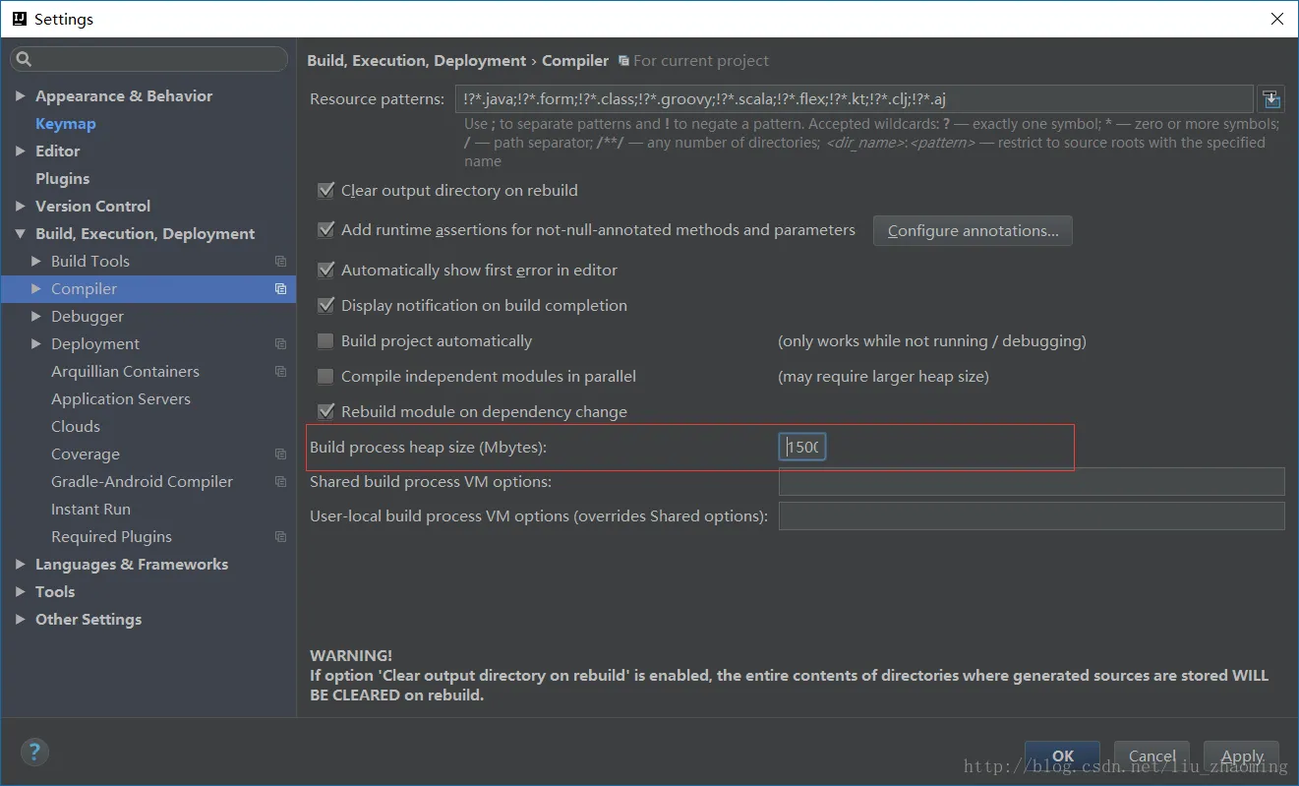Click '(only works while not running / debugging)' note
The height and width of the screenshot is (786, 1299).
[x=932, y=341]
